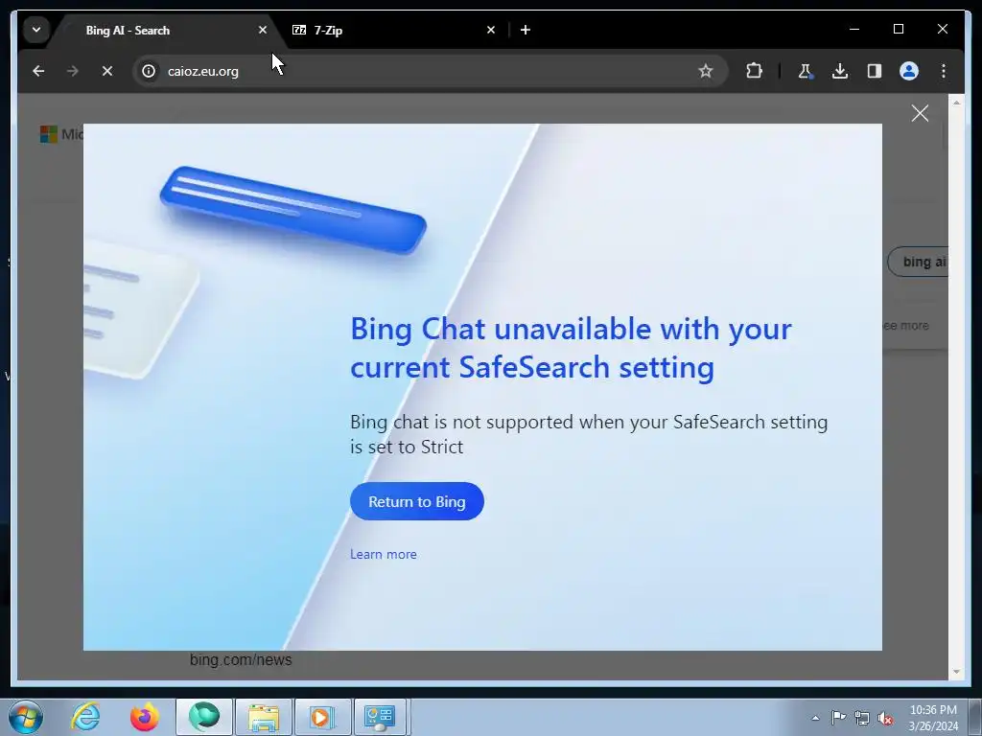Click the Bing Chat unavailable heading
982x736 pixels.
(x=571, y=348)
